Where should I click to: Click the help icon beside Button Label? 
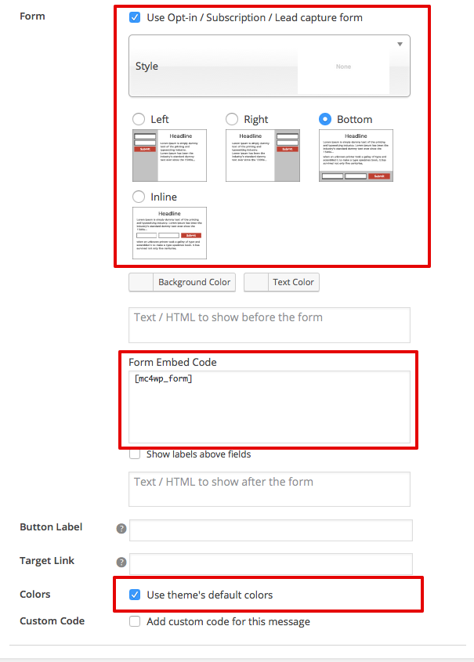tap(121, 529)
